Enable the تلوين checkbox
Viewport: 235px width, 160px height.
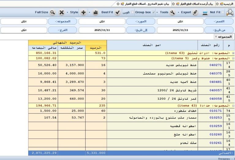(x=132, y=12)
